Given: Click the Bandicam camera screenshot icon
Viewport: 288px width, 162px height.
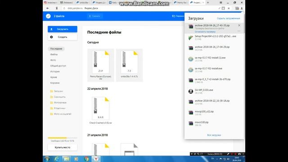Looking at the screenshot, I should tap(239, 154).
